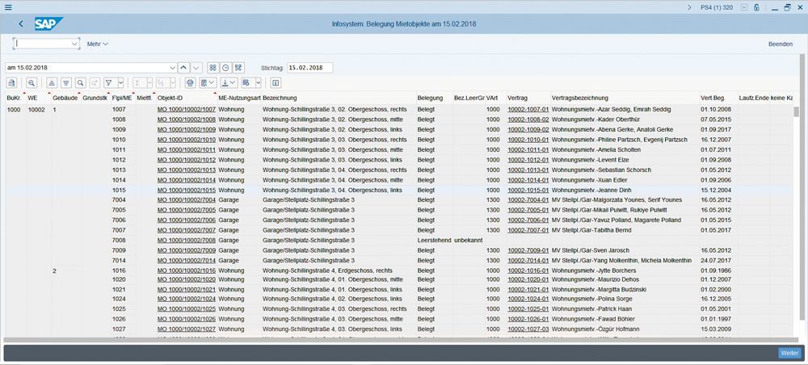Expand the 'am 15.02.2018' date dropdown
This screenshot has height=365, width=808.
[x=172, y=67]
